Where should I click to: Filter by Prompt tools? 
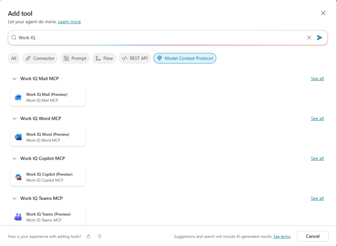[x=75, y=58]
